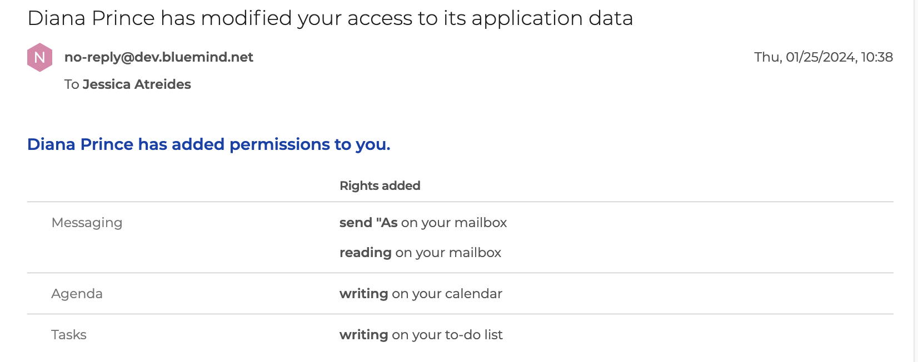Click the blue heading about added permissions

click(208, 144)
